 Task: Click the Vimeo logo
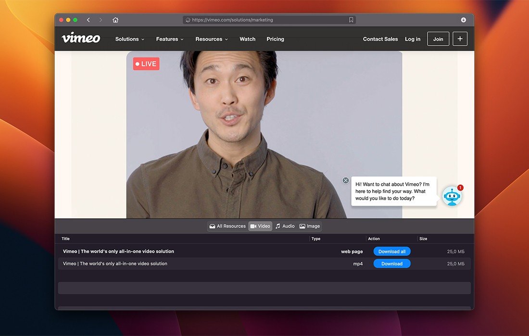coord(81,38)
